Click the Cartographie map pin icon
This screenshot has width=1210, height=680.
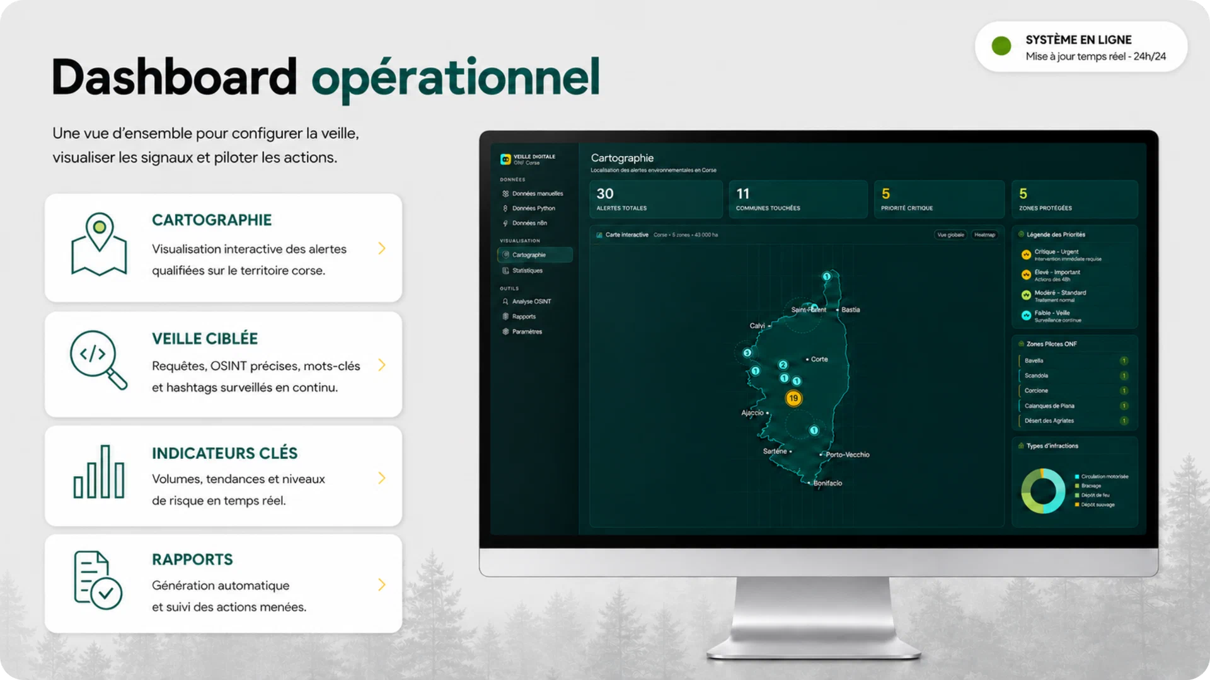[x=99, y=244]
